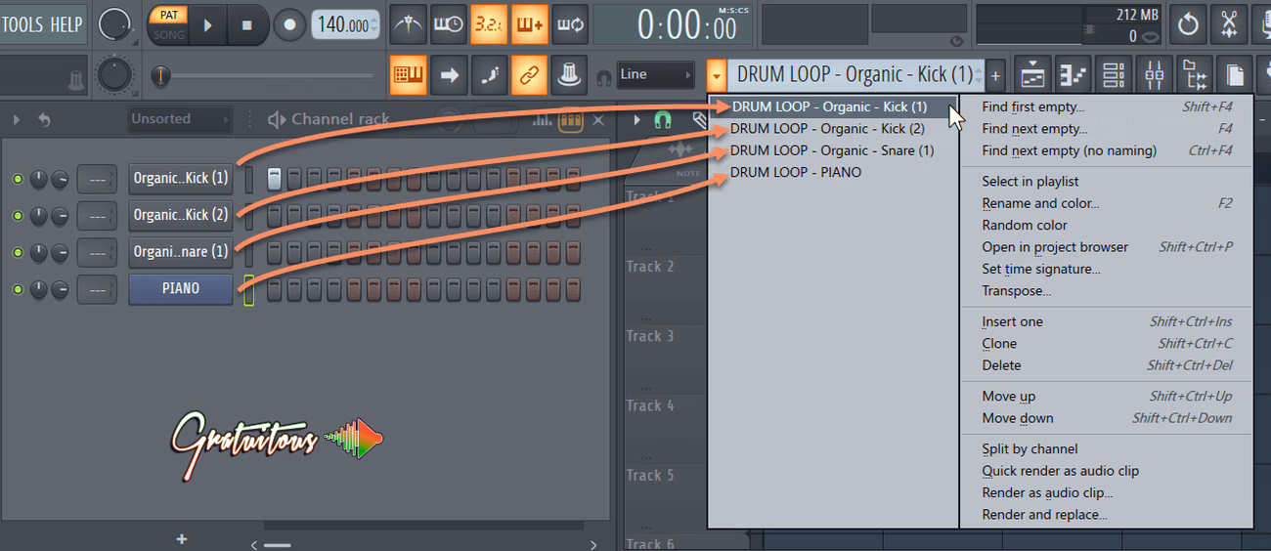
Task: Open the Piano roll view icon
Action: point(1074,74)
